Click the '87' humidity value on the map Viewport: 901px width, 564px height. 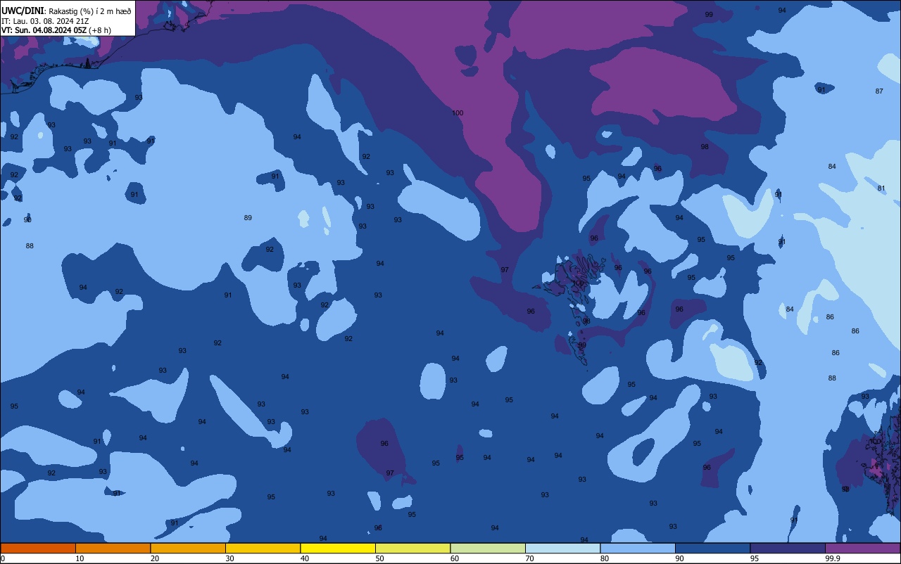(x=879, y=91)
